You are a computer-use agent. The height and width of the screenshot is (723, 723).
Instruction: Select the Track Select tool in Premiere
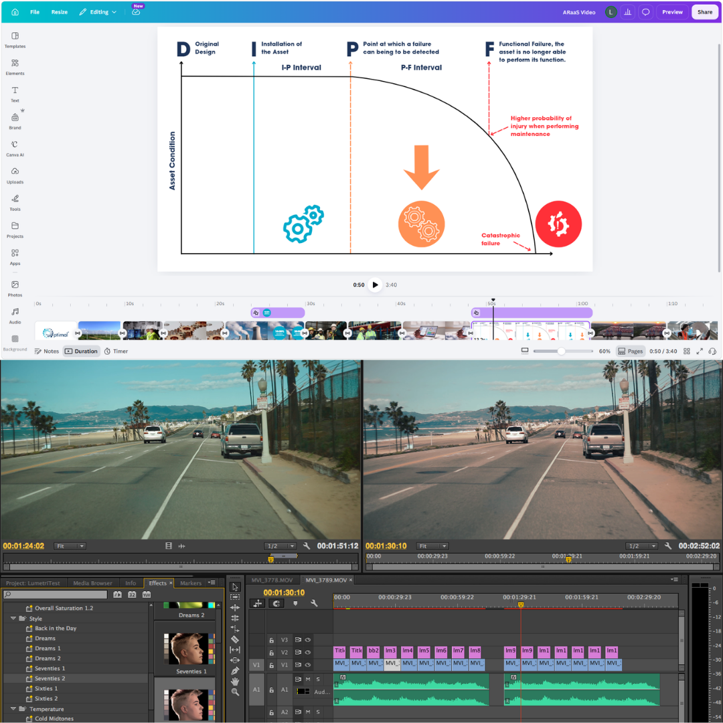(235, 597)
